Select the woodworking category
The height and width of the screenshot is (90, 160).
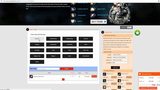click(x=69, y=39)
